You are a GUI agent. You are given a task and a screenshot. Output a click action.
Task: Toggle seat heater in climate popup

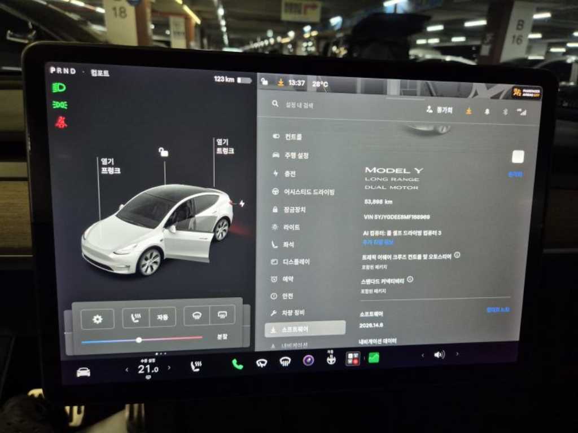(136, 318)
